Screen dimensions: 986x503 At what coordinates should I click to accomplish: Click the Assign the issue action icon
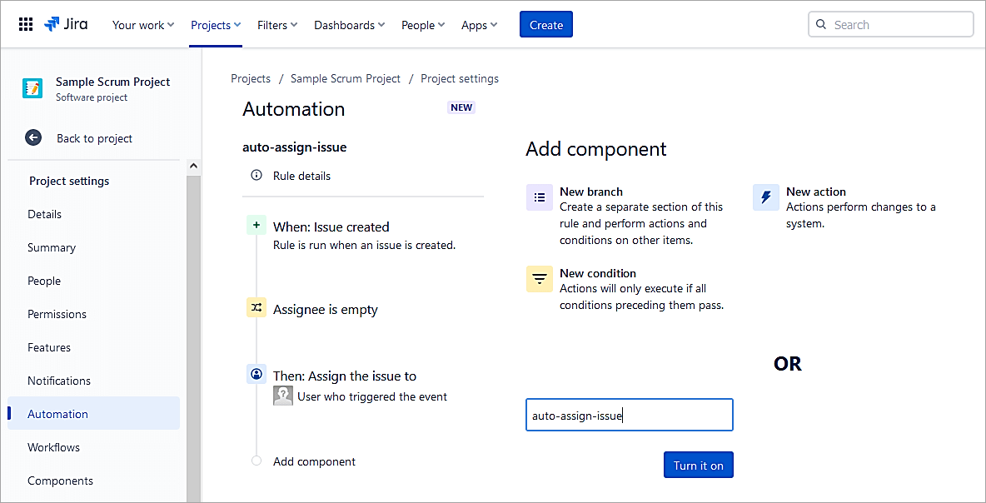[x=256, y=375]
